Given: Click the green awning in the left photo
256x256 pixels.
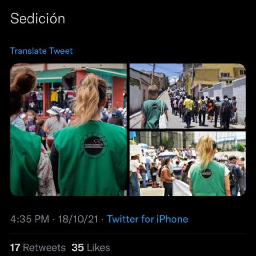Looking at the screenshot, I should click(x=54, y=75).
